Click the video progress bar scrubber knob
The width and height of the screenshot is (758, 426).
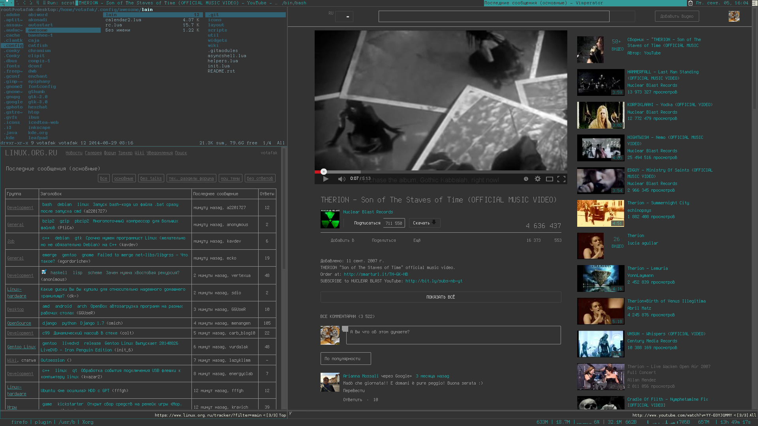[x=324, y=172]
